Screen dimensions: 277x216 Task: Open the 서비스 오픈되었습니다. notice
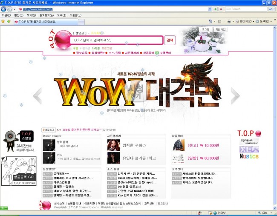tap(197, 182)
